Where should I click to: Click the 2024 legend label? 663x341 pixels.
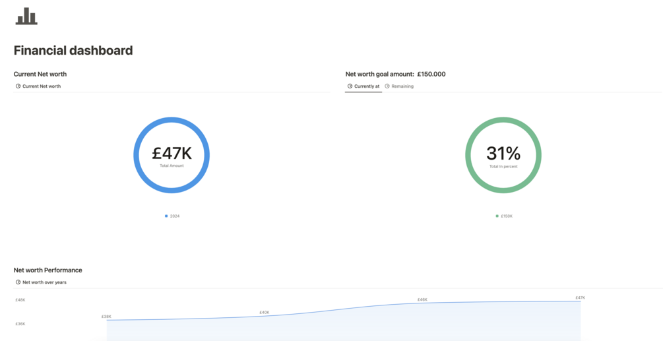tap(175, 216)
